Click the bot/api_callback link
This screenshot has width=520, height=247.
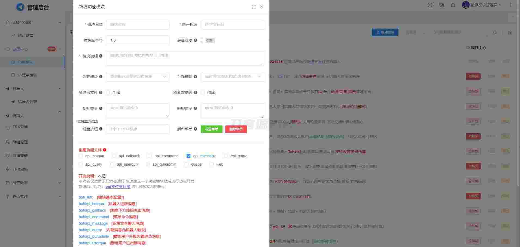(92, 210)
